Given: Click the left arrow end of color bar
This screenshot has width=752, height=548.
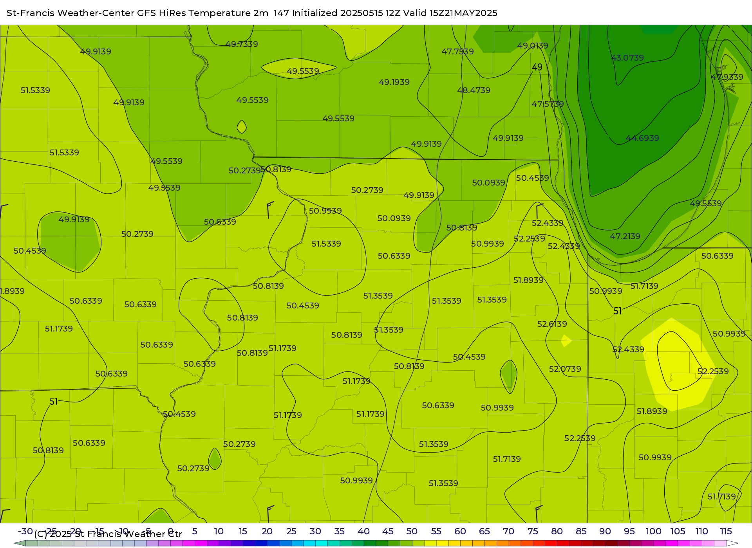Looking at the screenshot, I should (x=20, y=543).
